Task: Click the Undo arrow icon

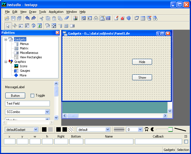Action: (27, 18)
